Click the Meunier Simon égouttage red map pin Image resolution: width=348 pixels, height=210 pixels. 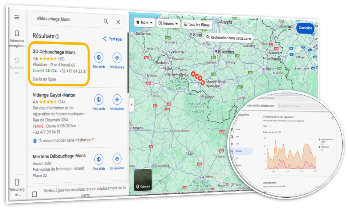tap(203, 83)
